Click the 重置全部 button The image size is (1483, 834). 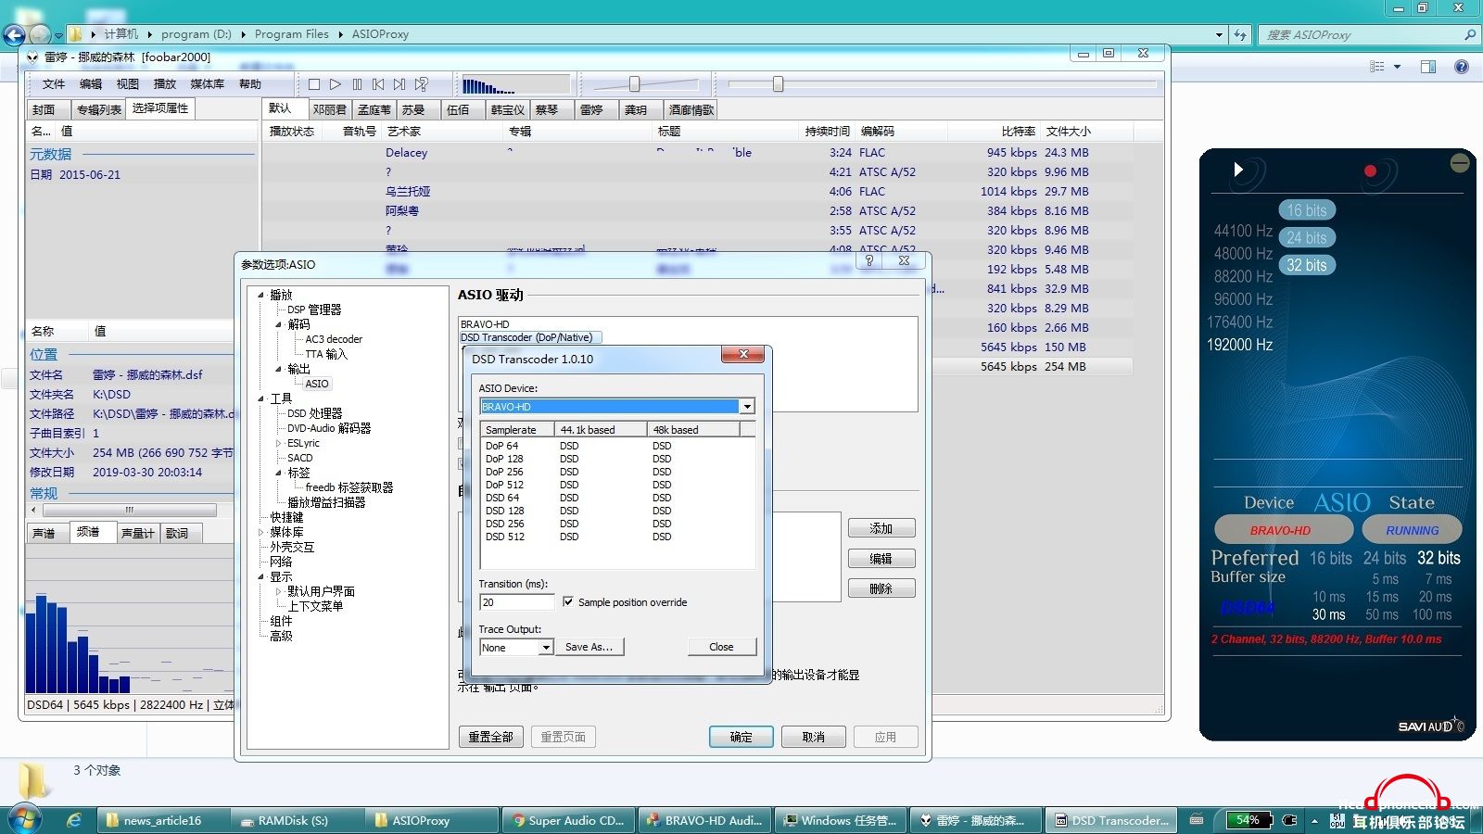tap(490, 737)
